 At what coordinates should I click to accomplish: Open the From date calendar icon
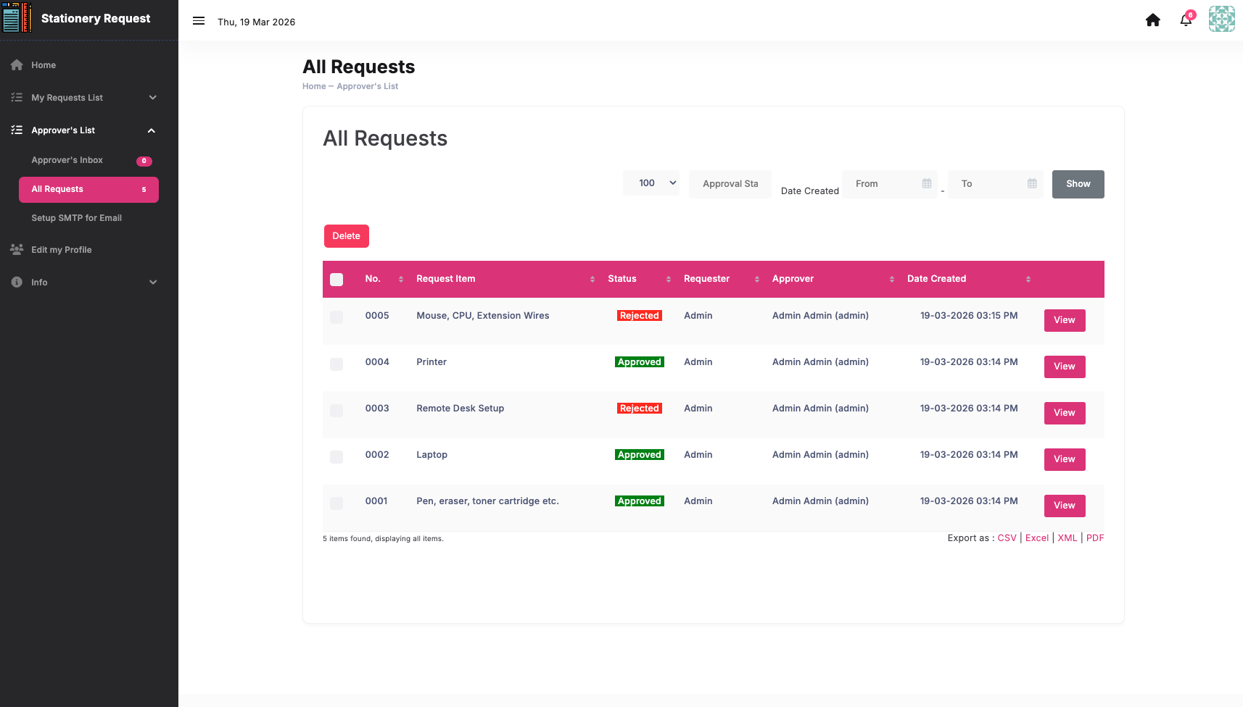tap(927, 183)
